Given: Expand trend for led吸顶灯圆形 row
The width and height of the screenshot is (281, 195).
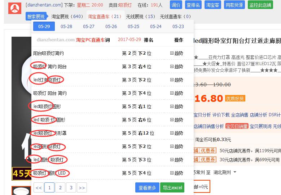Looking at the screenshot, I should (176, 106).
